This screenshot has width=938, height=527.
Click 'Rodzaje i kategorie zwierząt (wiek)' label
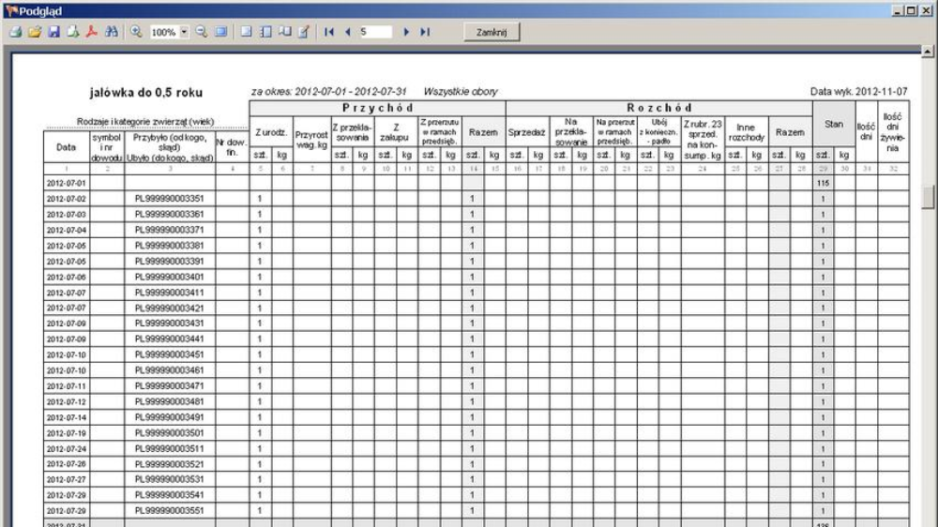click(145, 121)
